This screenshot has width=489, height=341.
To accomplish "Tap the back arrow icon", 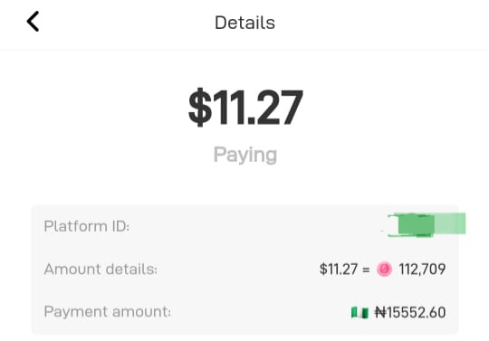I will coord(34,22).
